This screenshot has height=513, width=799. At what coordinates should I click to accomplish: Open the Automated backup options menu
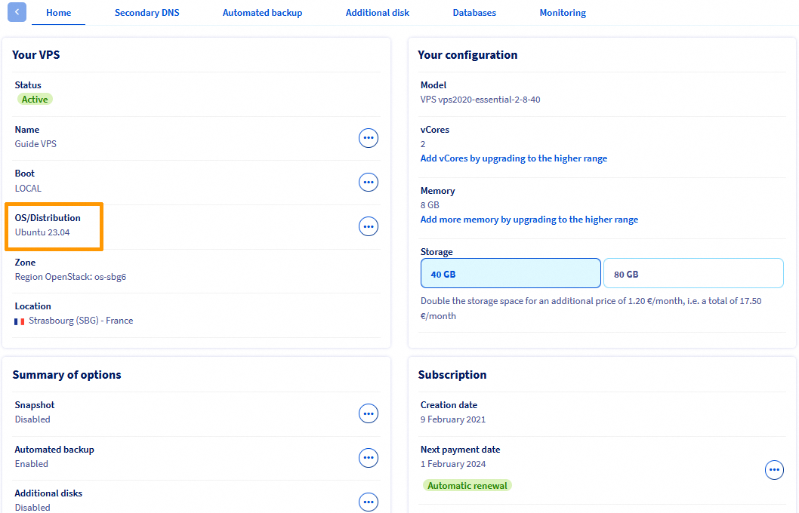tap(369, 458)
